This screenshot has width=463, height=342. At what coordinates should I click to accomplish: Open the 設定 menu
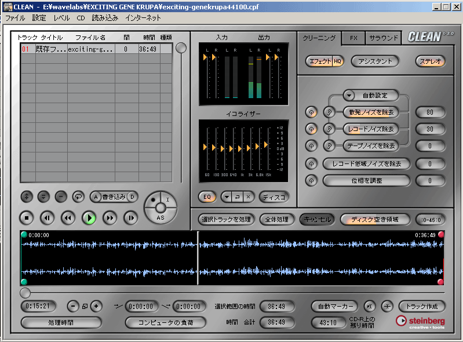coord(39,18)
